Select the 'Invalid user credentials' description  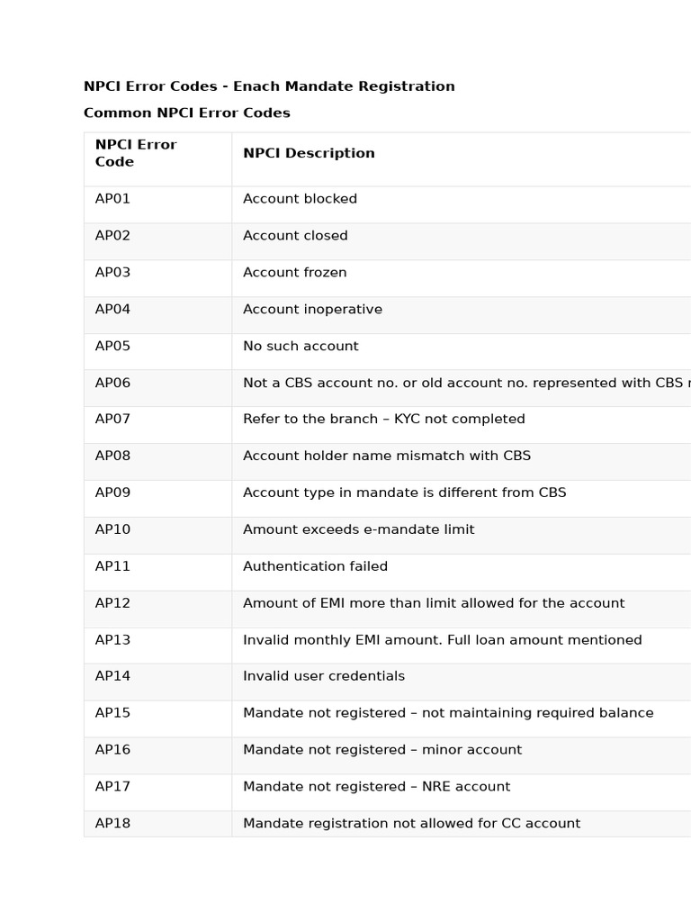(324, 676)
